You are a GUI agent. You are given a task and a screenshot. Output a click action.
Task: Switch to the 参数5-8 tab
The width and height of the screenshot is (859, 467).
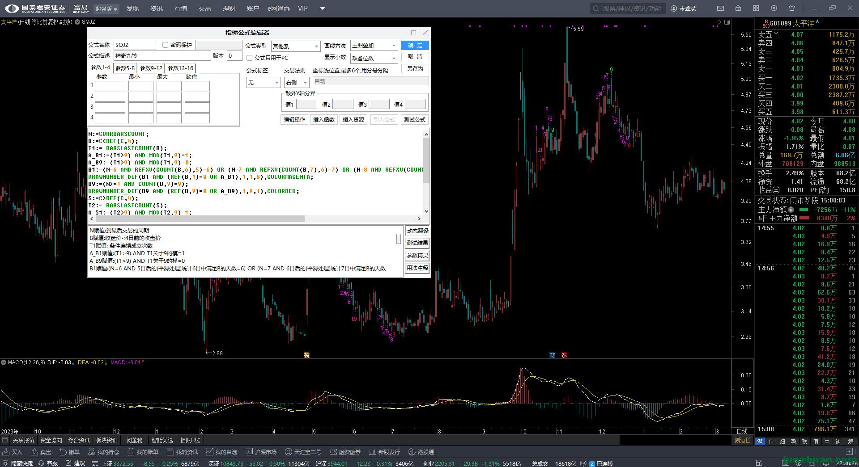click(x=125, y=68)
